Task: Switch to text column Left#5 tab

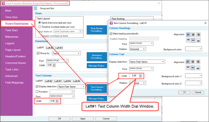Action: [77, 81]
